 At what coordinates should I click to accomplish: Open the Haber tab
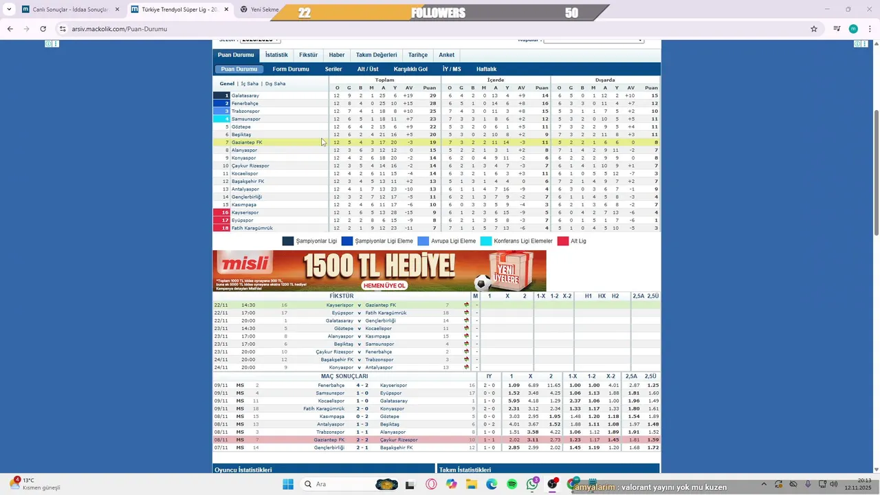pyautogui.click(x=337, y=55)
